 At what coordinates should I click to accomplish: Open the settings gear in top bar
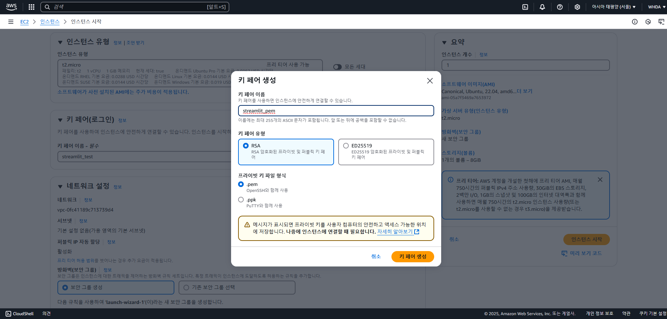[577, 7]
